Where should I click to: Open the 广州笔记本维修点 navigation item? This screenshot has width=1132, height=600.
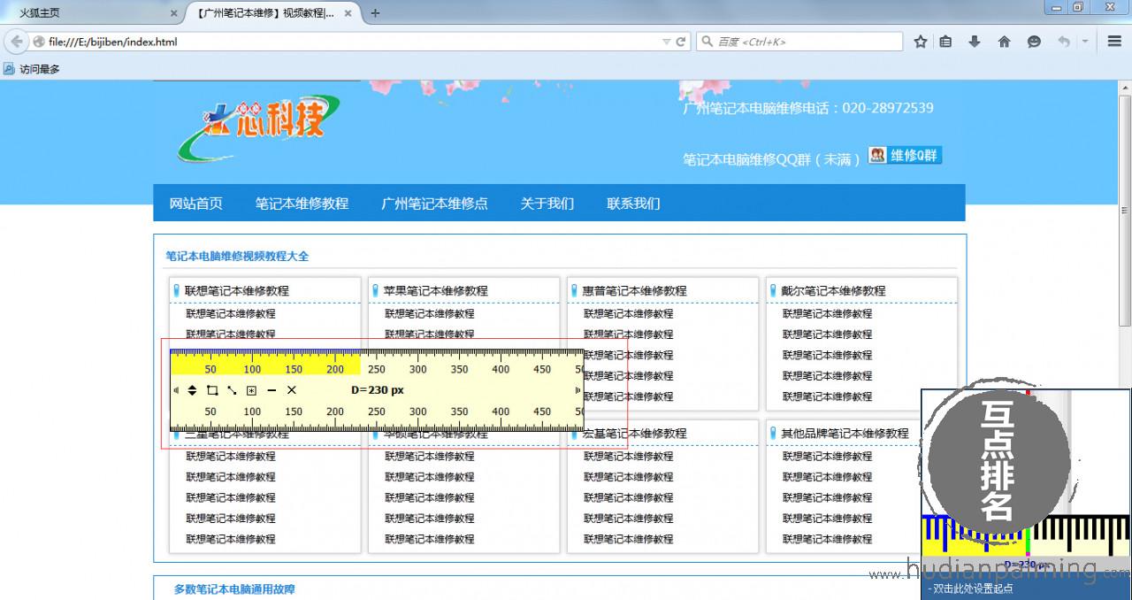pyautogui.click(x=434, y=204)
